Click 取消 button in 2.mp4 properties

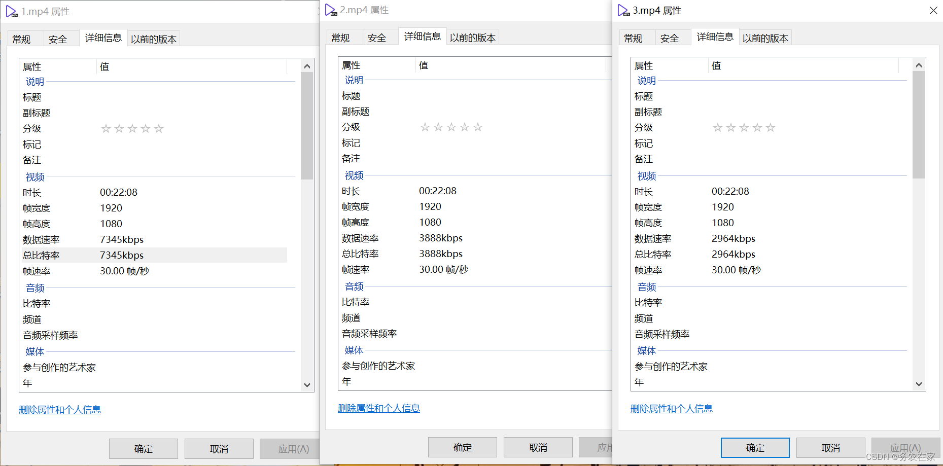(538, 447)
